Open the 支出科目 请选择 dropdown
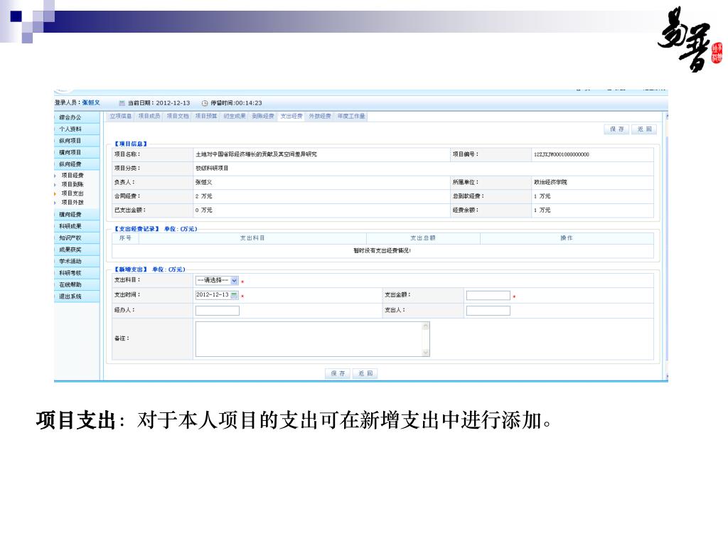Viewport: 728px width, 546px height. click(217, 280)
